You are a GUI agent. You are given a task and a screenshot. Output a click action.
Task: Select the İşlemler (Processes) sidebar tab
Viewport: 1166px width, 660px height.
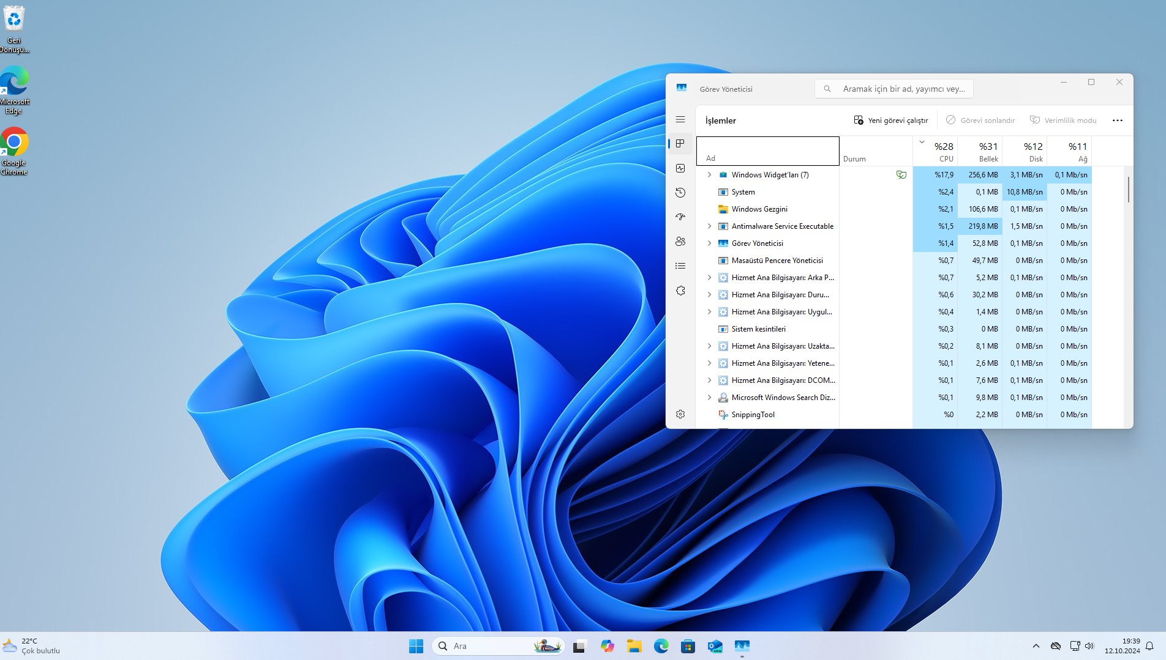(x=680, y=144)
